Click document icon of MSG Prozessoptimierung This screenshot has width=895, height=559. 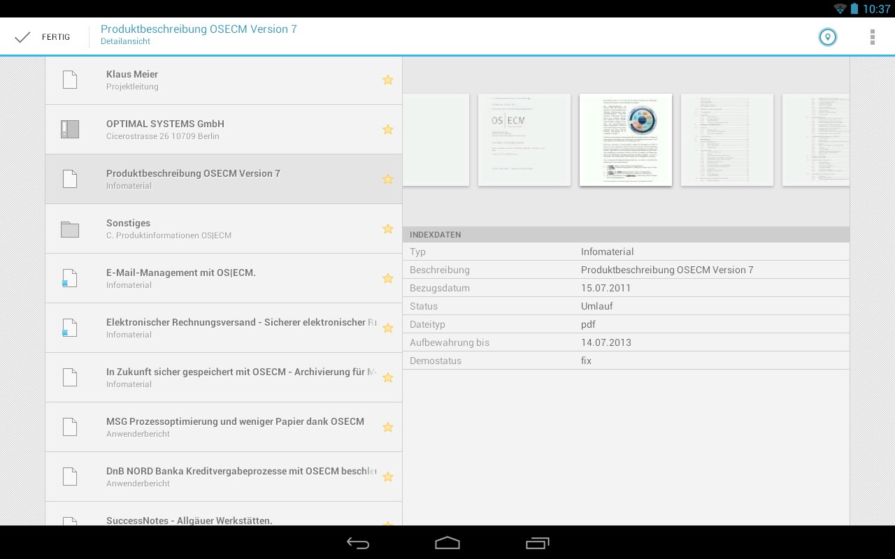(70, 427)
